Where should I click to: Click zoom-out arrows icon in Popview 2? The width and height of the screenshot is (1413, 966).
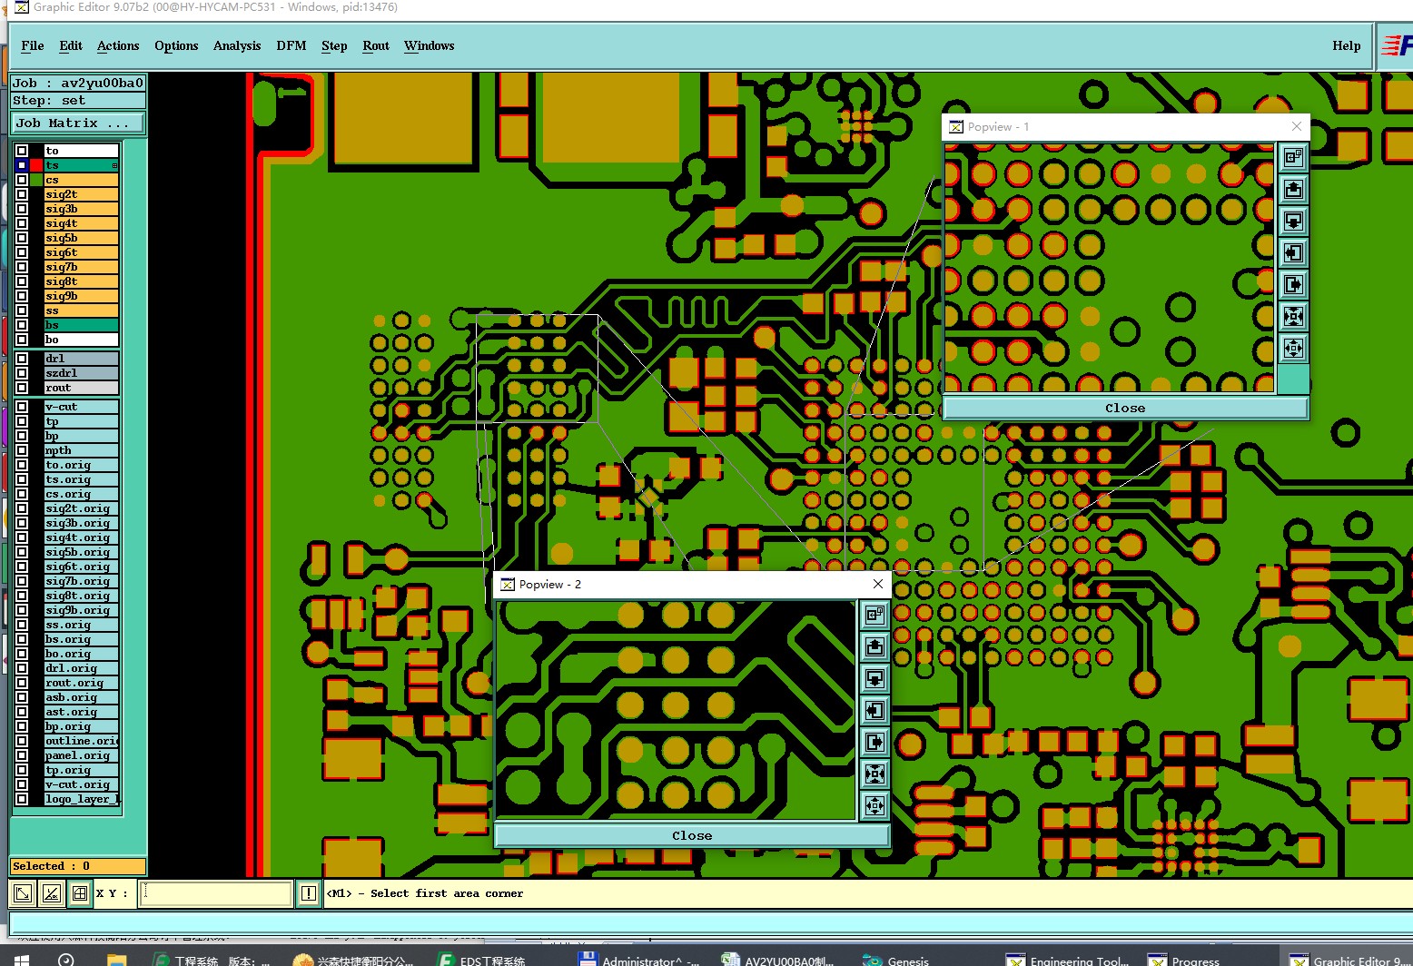pyautogui.click(x=874, y=805)
